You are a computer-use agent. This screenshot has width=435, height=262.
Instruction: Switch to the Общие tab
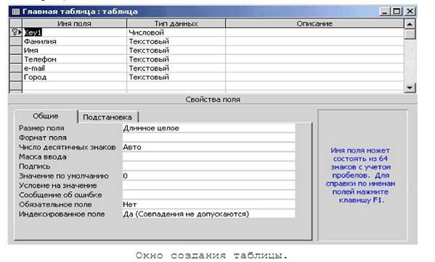tap(46, 116)
